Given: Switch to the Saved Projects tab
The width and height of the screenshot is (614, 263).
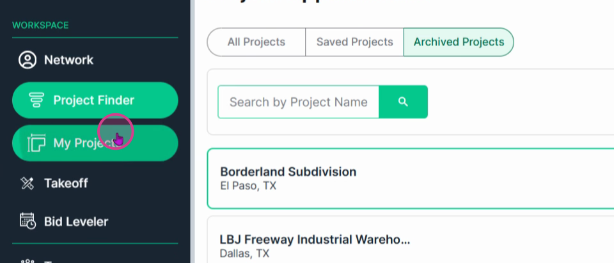Looking at the screenshot, I should 354,42.
